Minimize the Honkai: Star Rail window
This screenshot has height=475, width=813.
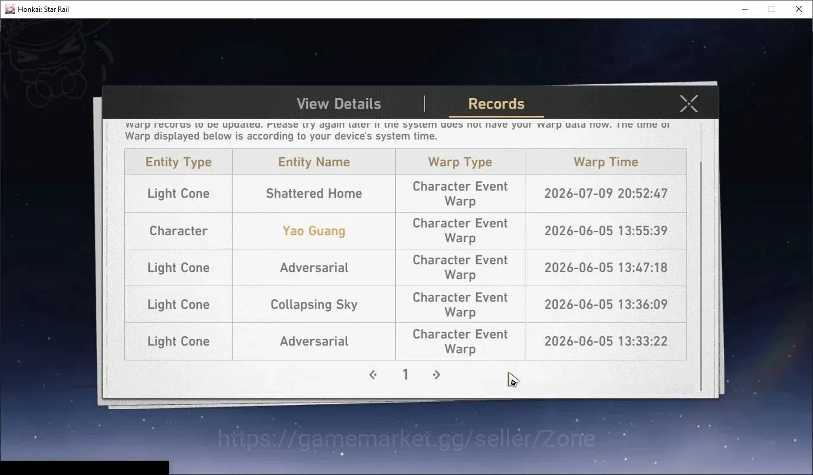[744, 9]
